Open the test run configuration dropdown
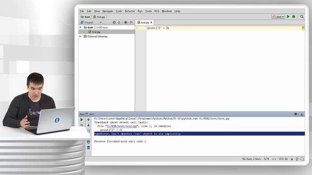312x175 pixels. coord(278,17)
